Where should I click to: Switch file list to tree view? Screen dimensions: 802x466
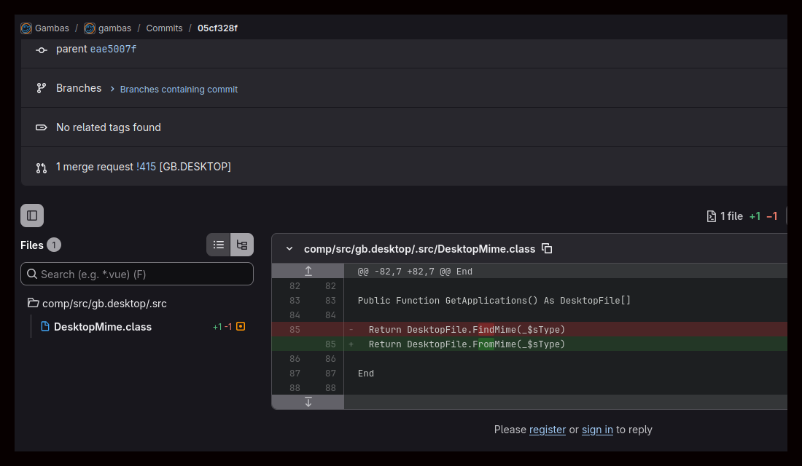(242, 245)
